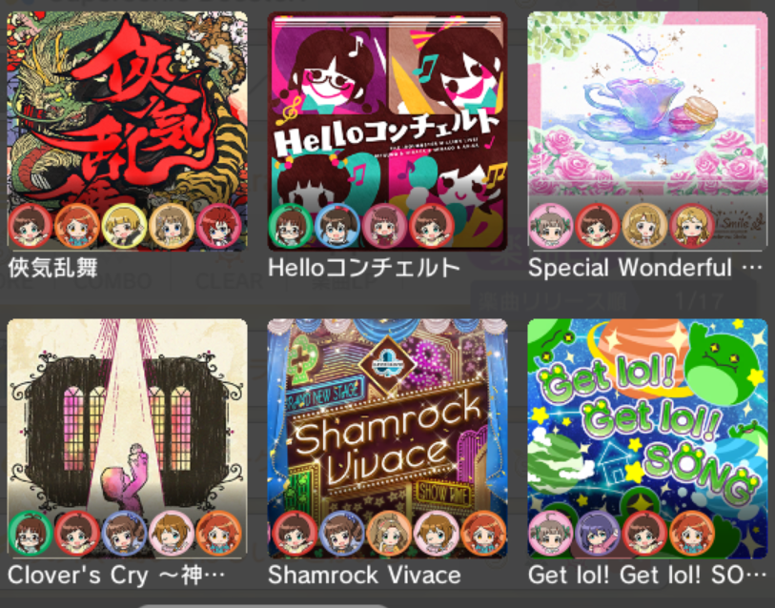Select the Get lol! Get lol! SONG jacket
The image size is (775, 608).
[x=647, y=438]
